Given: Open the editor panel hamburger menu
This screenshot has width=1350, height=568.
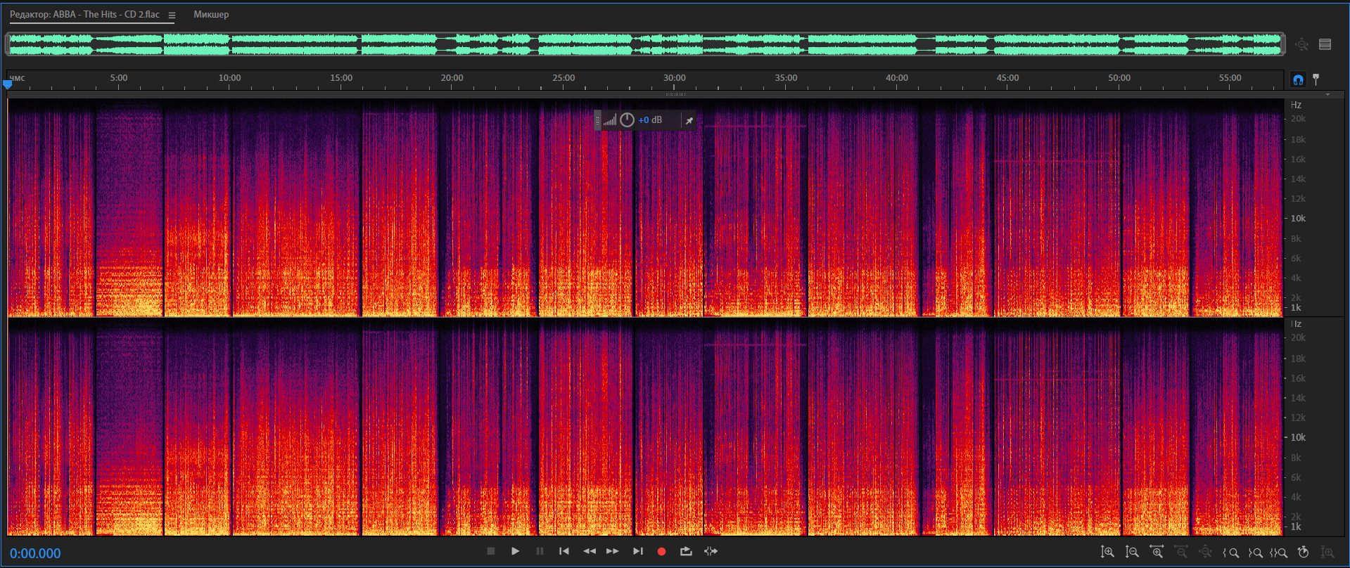Looking at the screenshot, I should coord(172,15).
